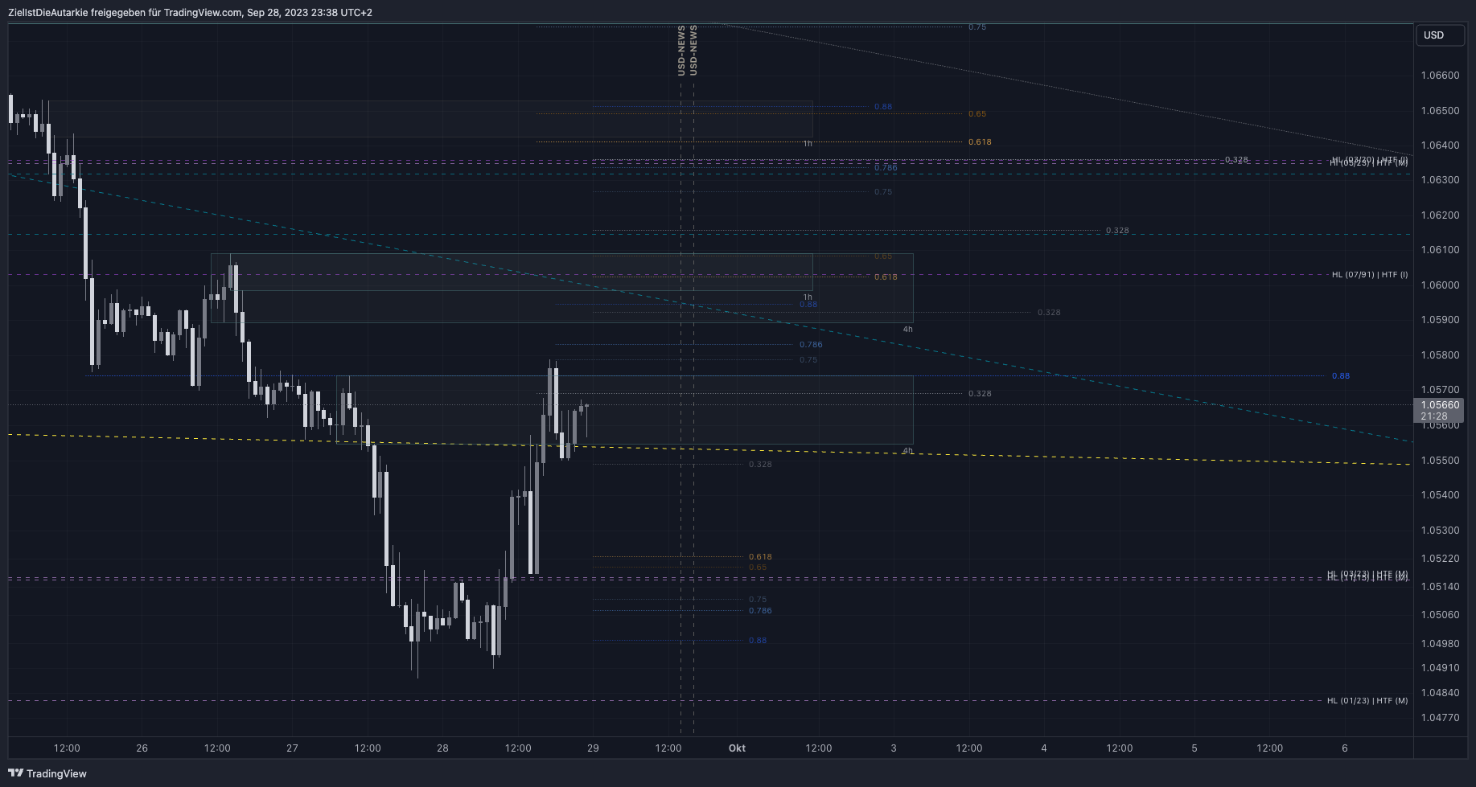Click the 1.04840 price axis label
1476x787 pixels.
tap(1440, 693)
